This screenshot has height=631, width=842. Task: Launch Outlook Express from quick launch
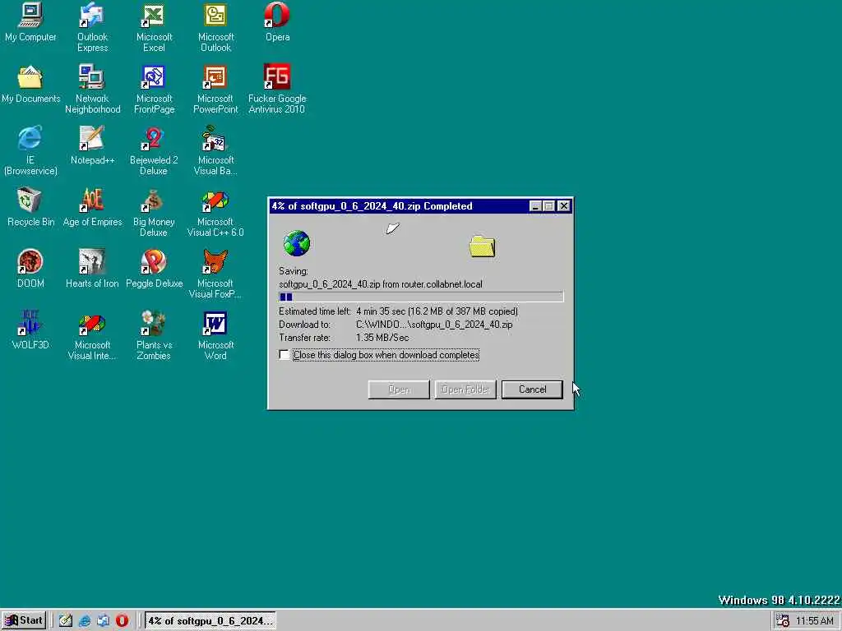click(103, 621)
